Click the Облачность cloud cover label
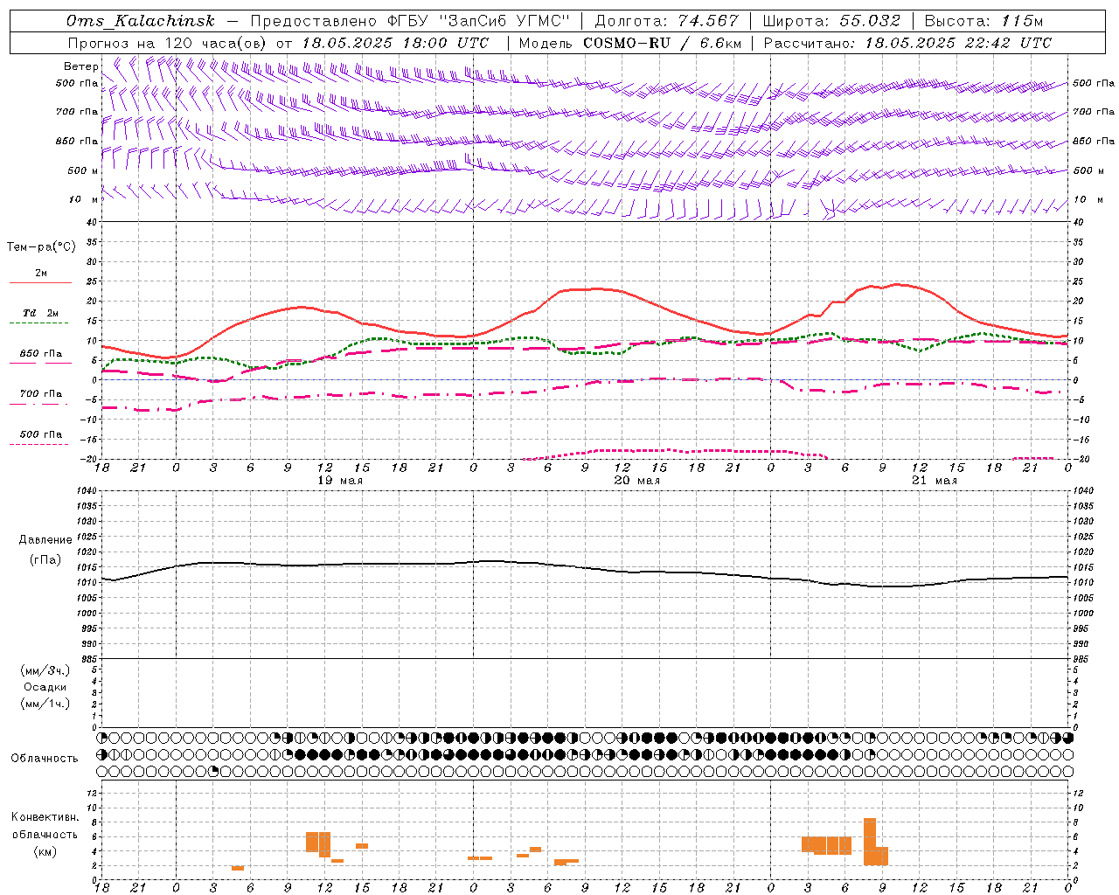 (45, 759)
